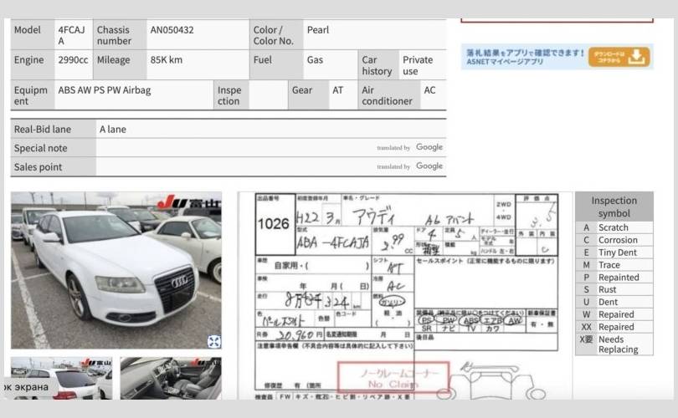
Task: Click the A lane value in the Real-Bid lane row
Action: click(x=113, y=130)
